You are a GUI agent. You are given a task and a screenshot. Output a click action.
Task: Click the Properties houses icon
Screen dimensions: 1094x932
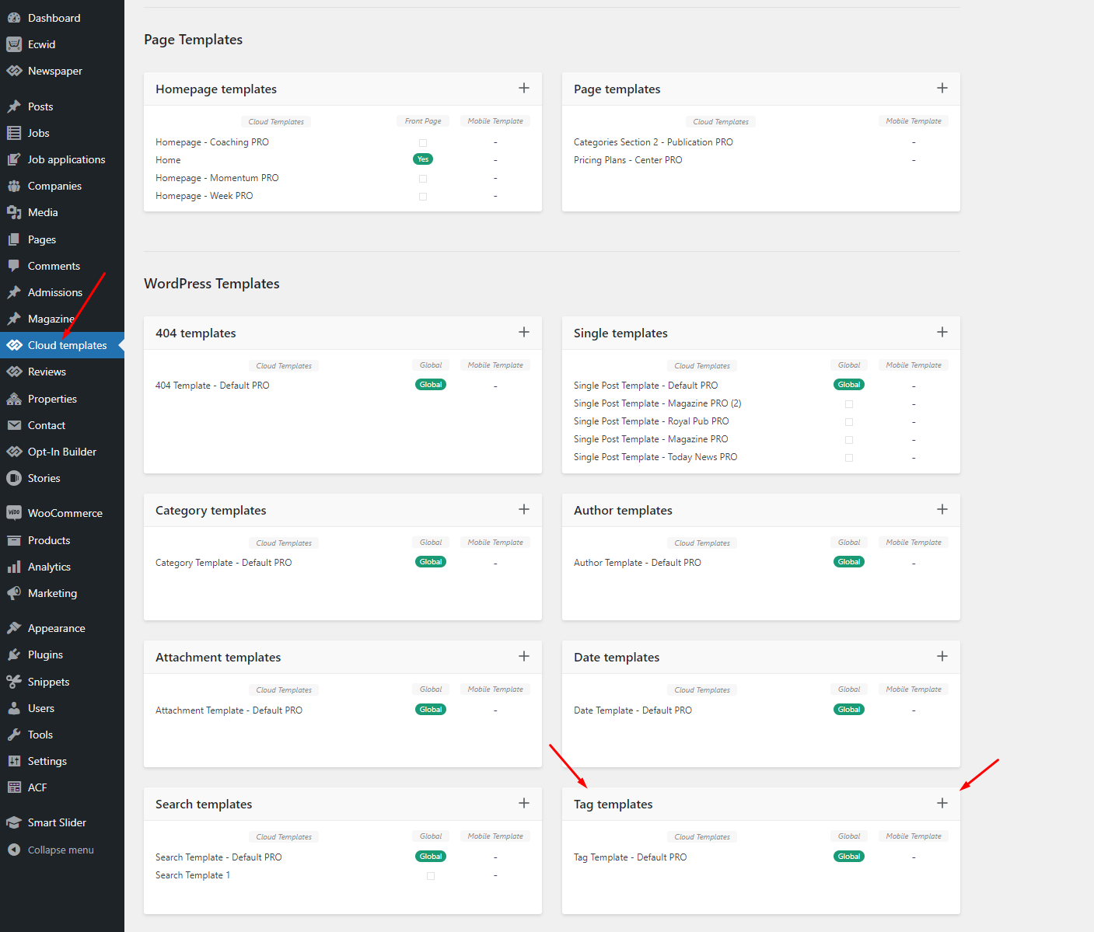14,399
